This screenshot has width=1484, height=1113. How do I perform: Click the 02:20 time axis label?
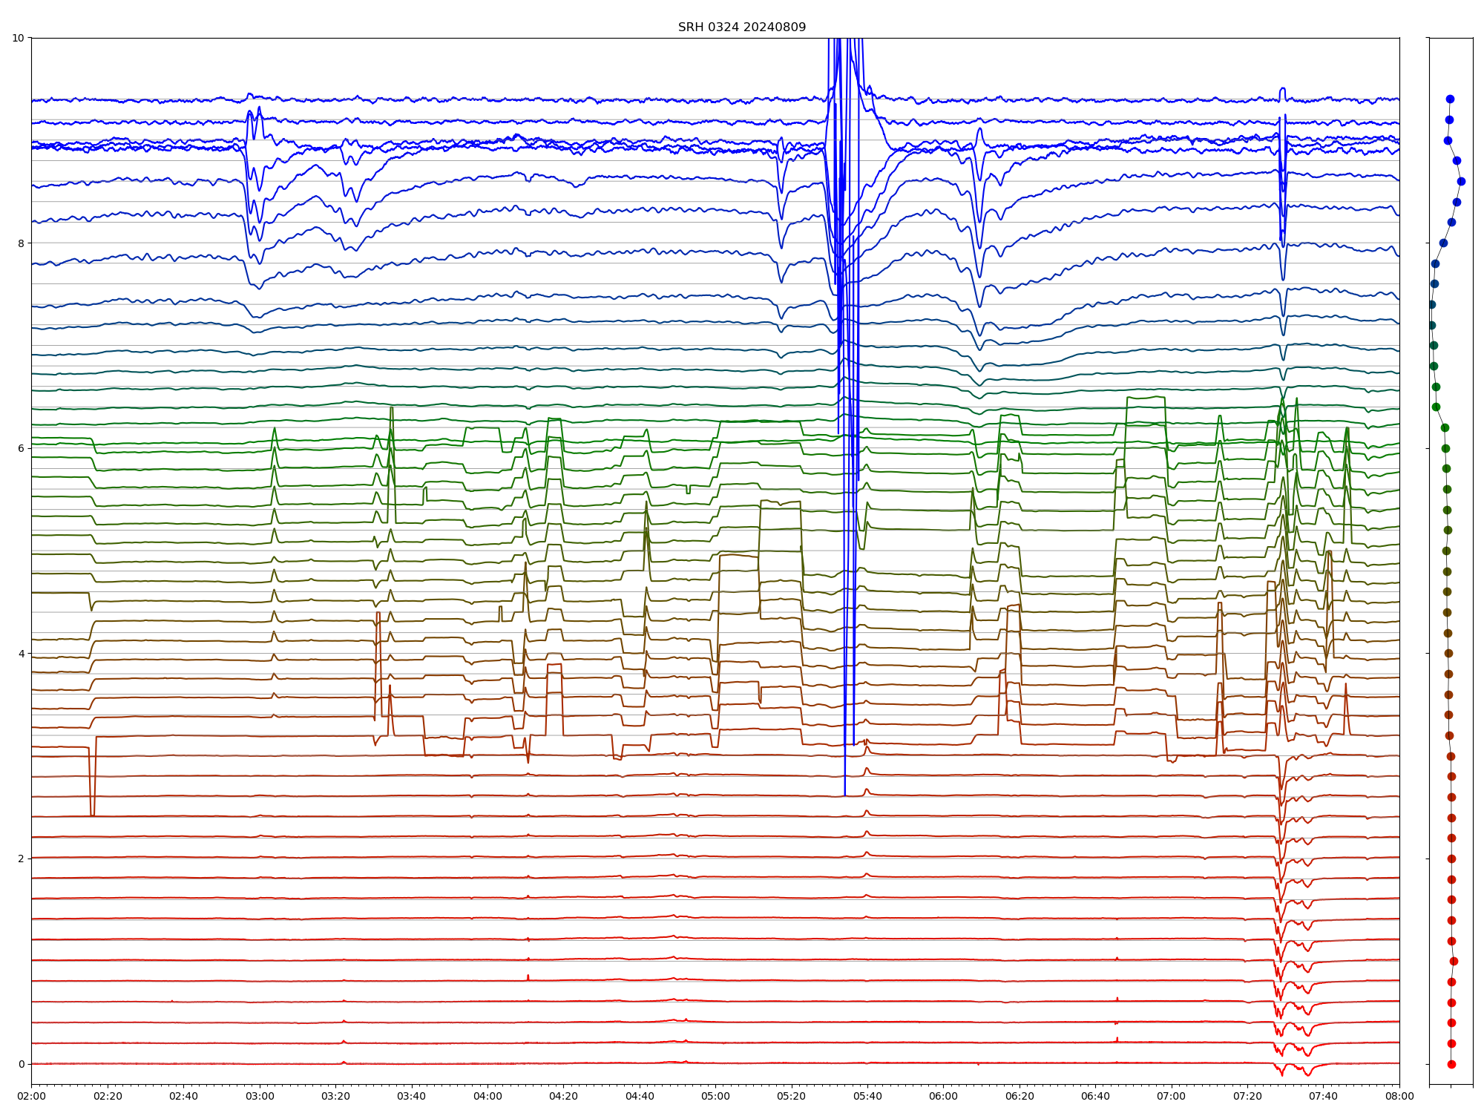point(108,1096)
